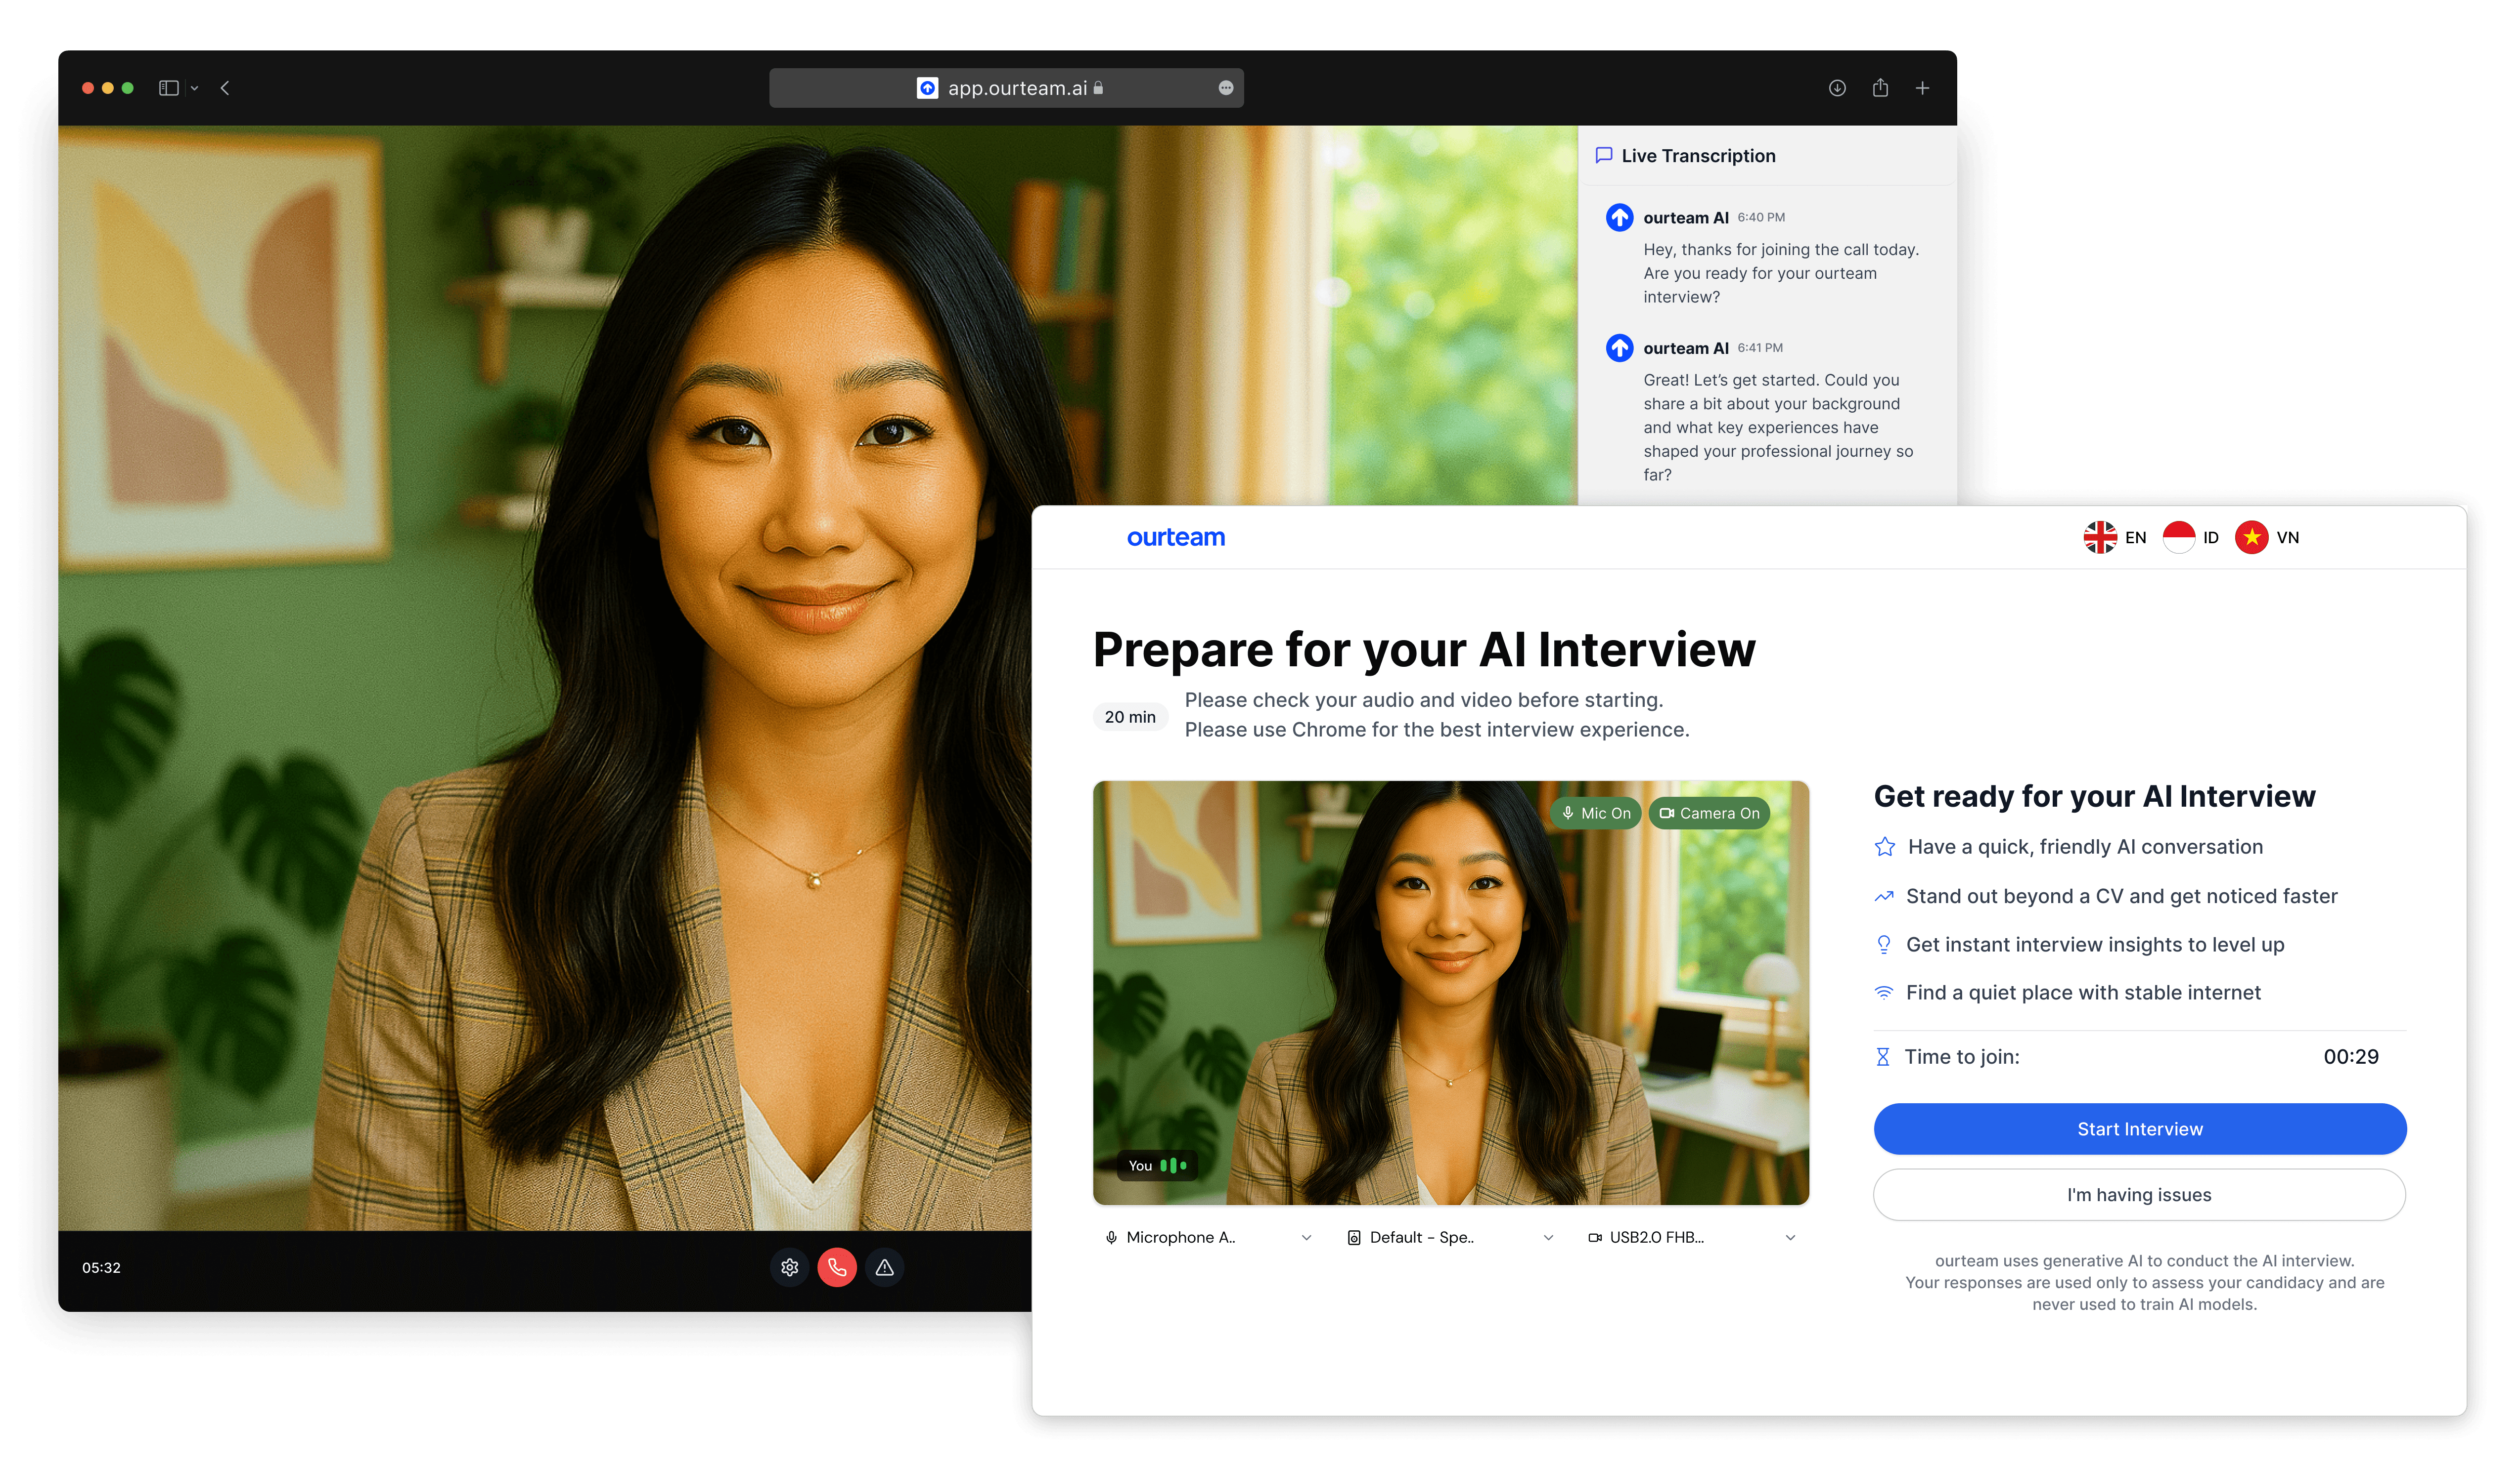2520x1472 pixels.
Task: Go back with the browser back arrow
Action: (x=225, y=88)
